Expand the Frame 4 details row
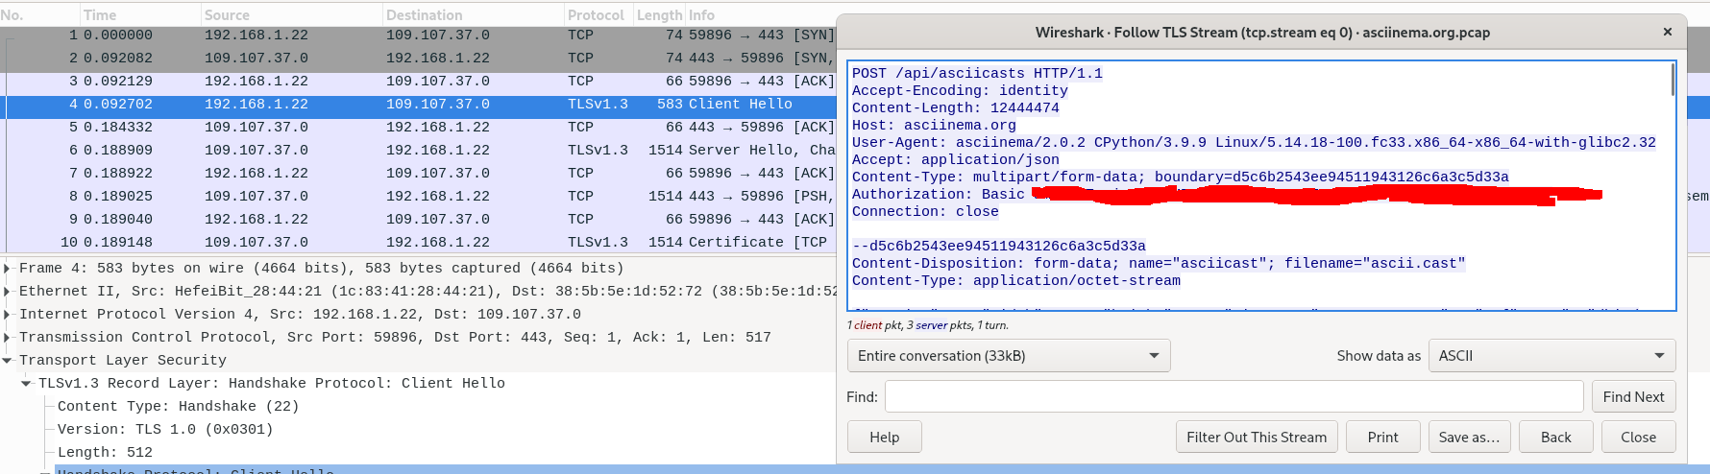Screen dimensions: 1710x474 [x=8, y=269]
